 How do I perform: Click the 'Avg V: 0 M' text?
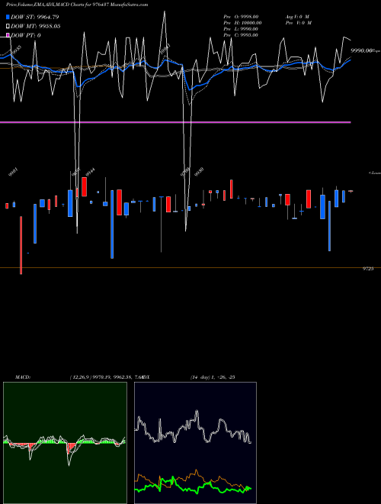click(297, 17)
